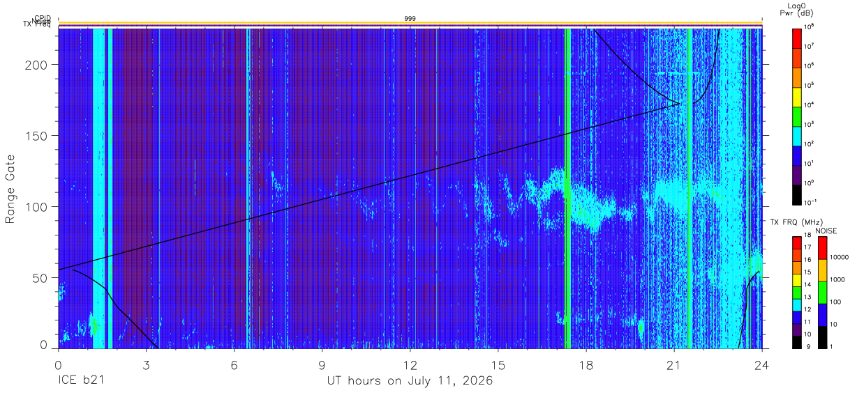Click the 1000 label on NOISE scale
The width and height of the screenshot is (857, 395).
[x=838, y=279]
